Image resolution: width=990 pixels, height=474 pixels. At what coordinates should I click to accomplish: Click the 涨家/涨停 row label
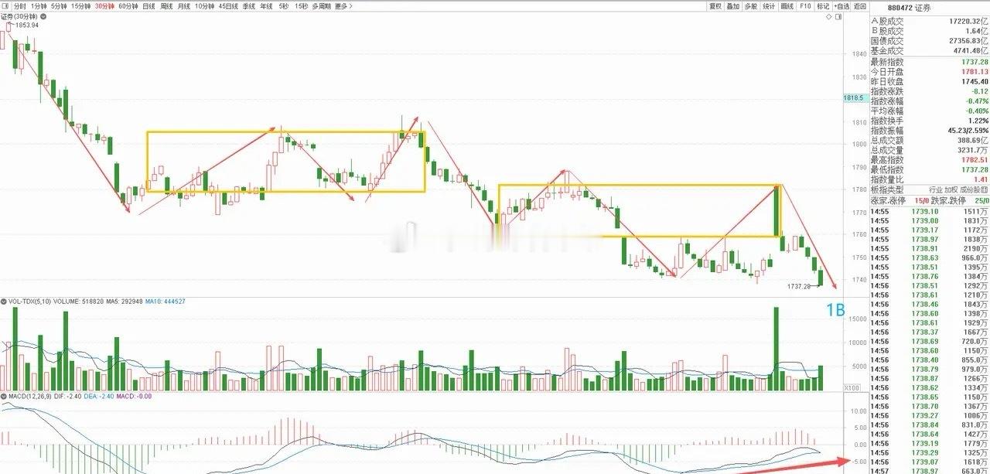point(887,200)
